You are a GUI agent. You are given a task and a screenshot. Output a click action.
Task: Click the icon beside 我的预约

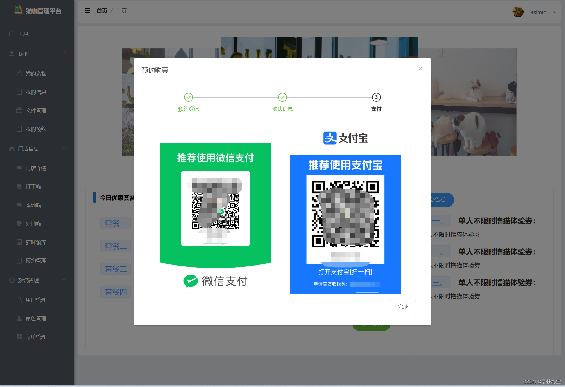19,129
